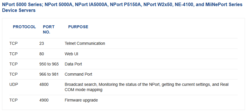Screen dimensions: 247x112
Task: Select the PURPOSE column header
Action: tap(78, 27)
